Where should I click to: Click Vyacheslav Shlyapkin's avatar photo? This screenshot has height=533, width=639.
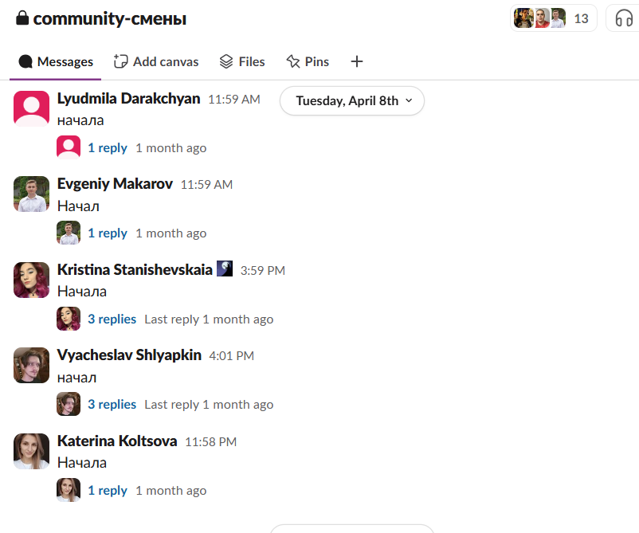[31, 365]
